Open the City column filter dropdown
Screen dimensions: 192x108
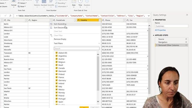click(26, 20)
